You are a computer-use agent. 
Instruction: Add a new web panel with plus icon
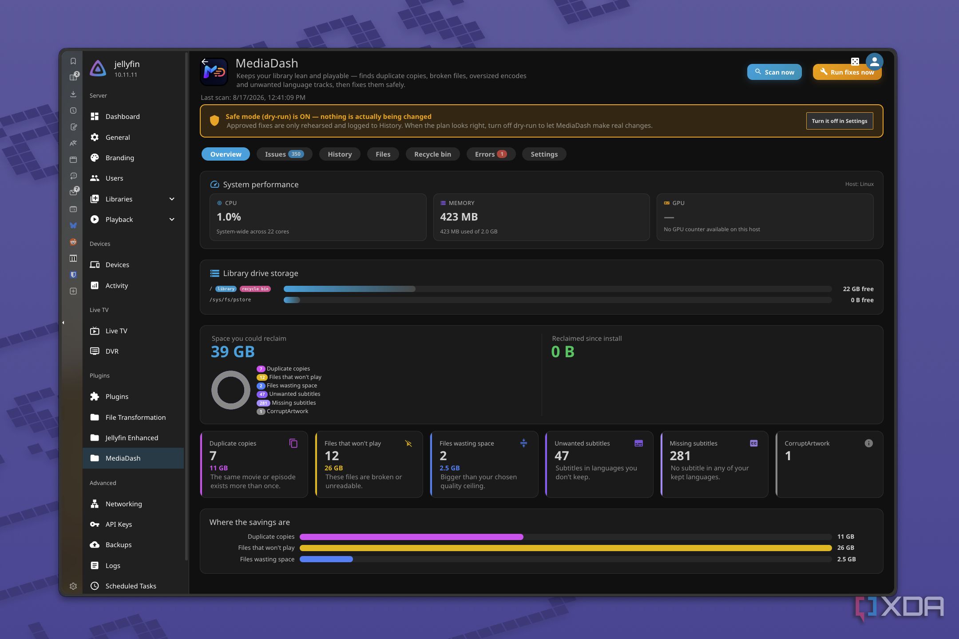(x=73, y=291)
